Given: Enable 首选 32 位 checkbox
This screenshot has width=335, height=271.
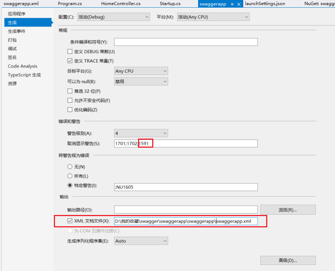Looking at the screenshot, I should click(x=70, y=91).
